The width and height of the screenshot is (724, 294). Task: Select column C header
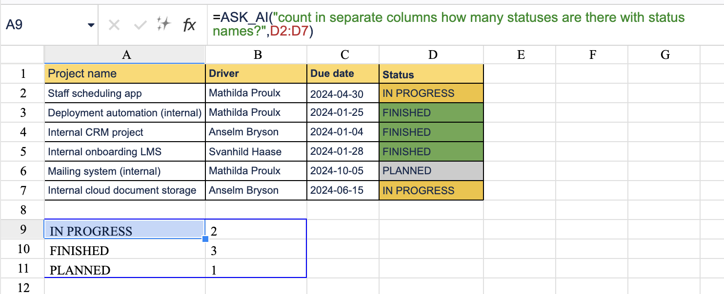point(343,55)
